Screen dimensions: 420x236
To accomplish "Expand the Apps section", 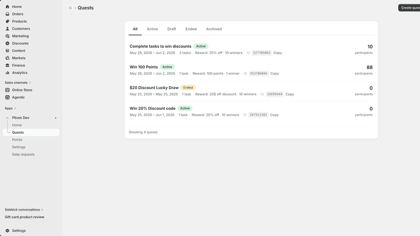I will pyautogui.click(x=10, y=108).
